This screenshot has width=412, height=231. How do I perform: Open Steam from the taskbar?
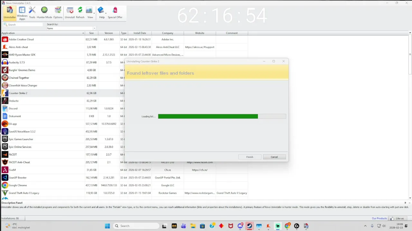[x=249, y=226]
